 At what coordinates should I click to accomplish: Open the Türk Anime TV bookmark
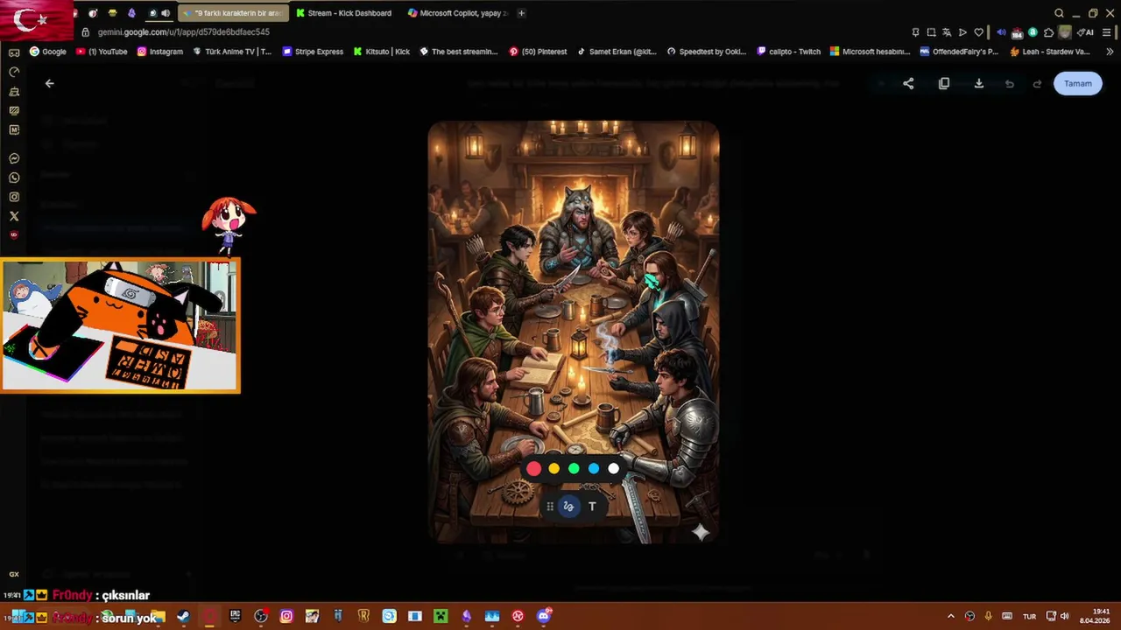point(232,52)
